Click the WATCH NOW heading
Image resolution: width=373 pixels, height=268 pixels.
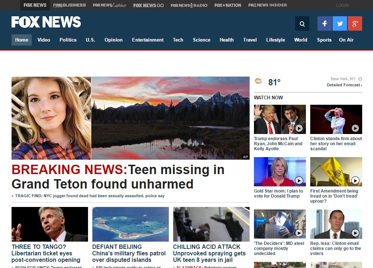268,98
